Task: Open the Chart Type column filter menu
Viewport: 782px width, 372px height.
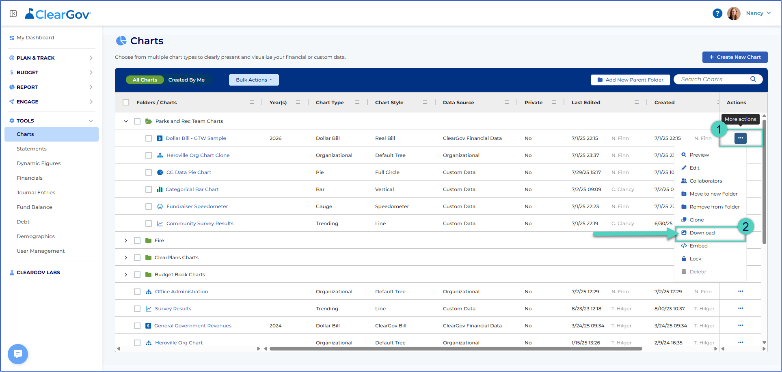Action: (357, 102)
